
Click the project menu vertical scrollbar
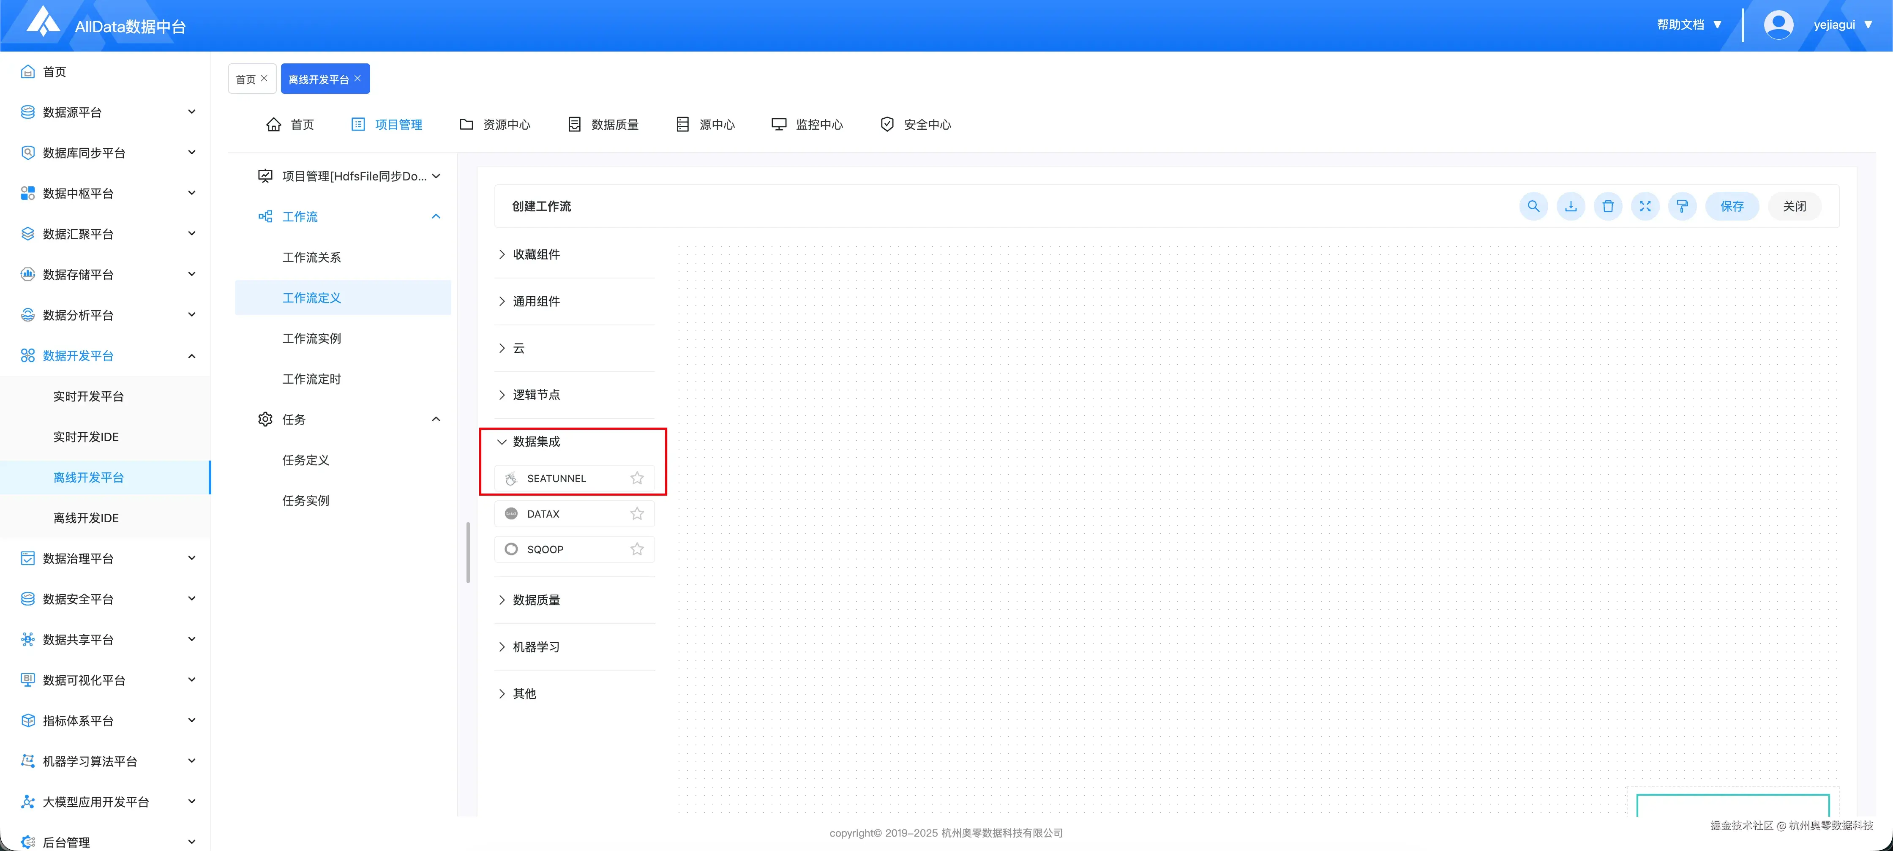click(468, 552)
